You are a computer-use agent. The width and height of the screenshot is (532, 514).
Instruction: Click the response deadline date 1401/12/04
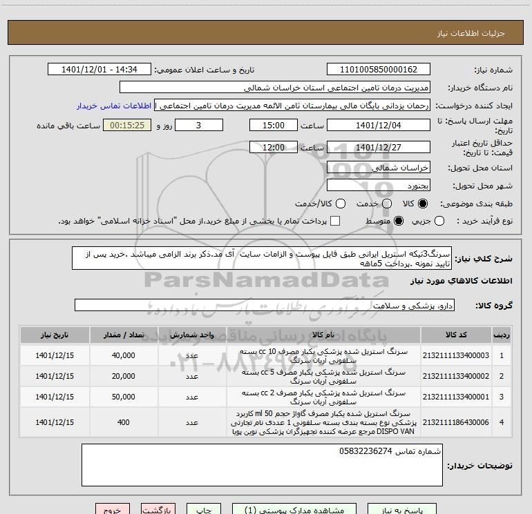379,125
